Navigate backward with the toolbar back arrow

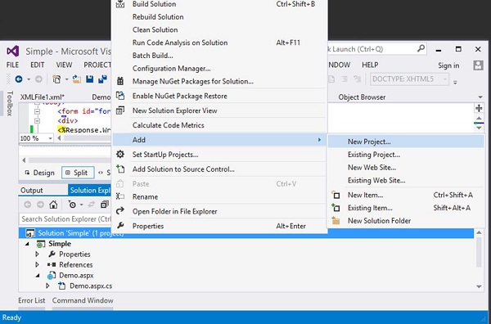coord(19,79)
